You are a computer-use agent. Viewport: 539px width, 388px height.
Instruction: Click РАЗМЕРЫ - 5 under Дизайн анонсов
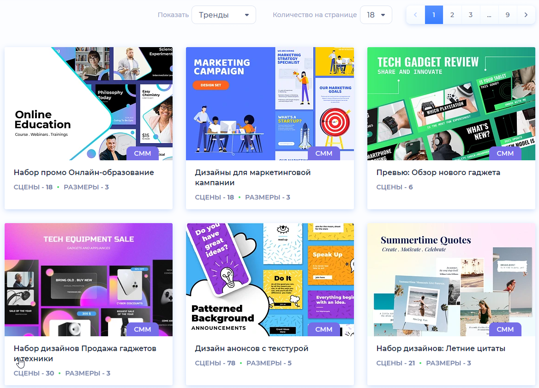(269, 363)
